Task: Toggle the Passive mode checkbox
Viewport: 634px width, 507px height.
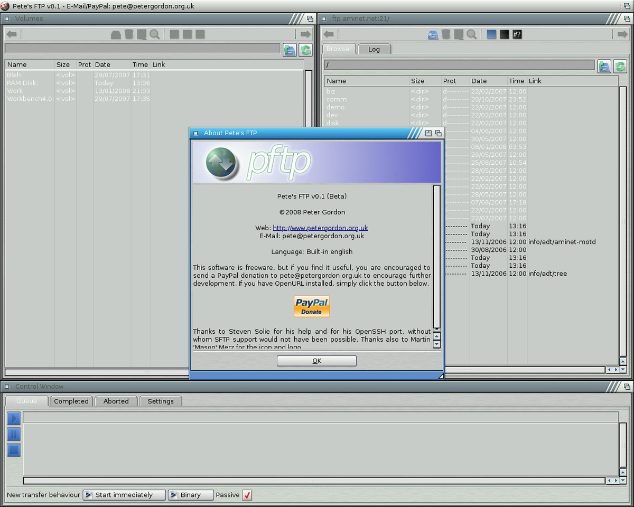Action: coord(247,495)
